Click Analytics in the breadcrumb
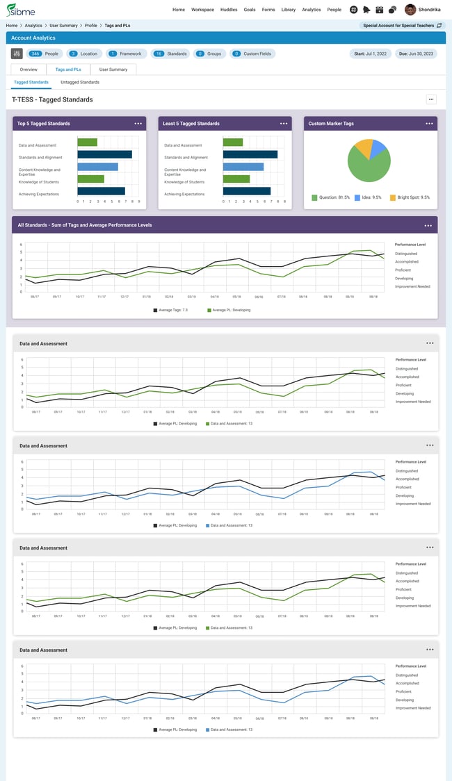 pyautogui.click(x=33, y=26)
